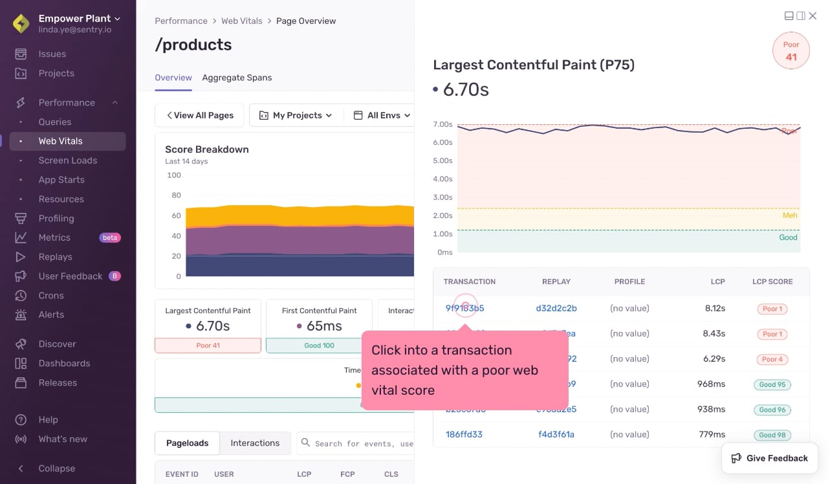
Task: Open the Releases sidebar icon
Action: coord(21,382)
